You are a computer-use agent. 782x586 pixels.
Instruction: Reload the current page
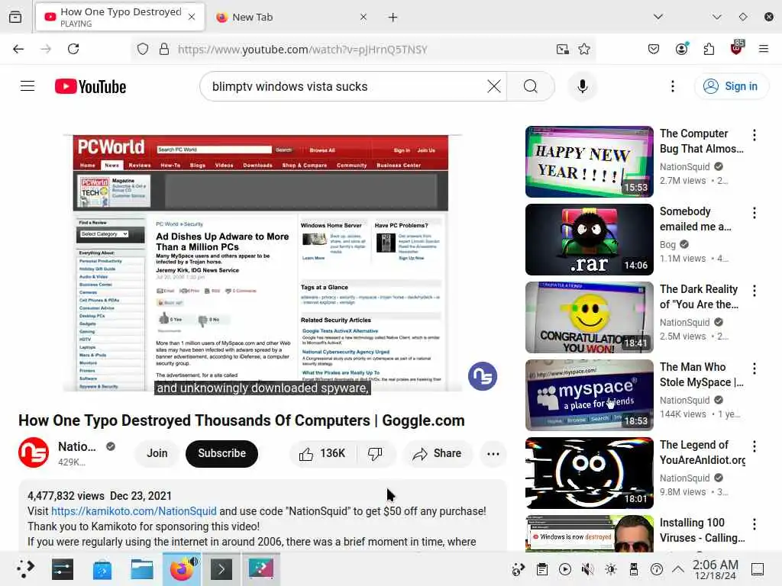[73, 49]
